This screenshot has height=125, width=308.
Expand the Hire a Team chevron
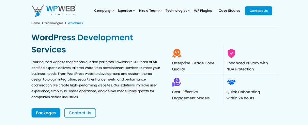click(161, 11)
